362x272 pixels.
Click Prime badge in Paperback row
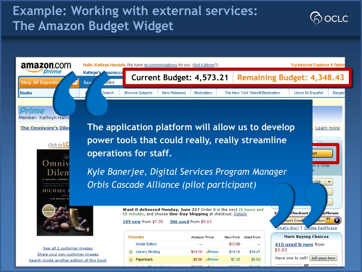click(212, 259)
